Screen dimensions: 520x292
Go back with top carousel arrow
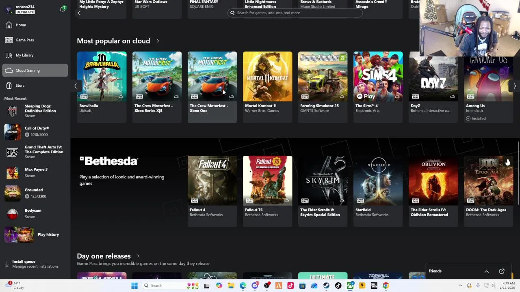pos(79,13)
